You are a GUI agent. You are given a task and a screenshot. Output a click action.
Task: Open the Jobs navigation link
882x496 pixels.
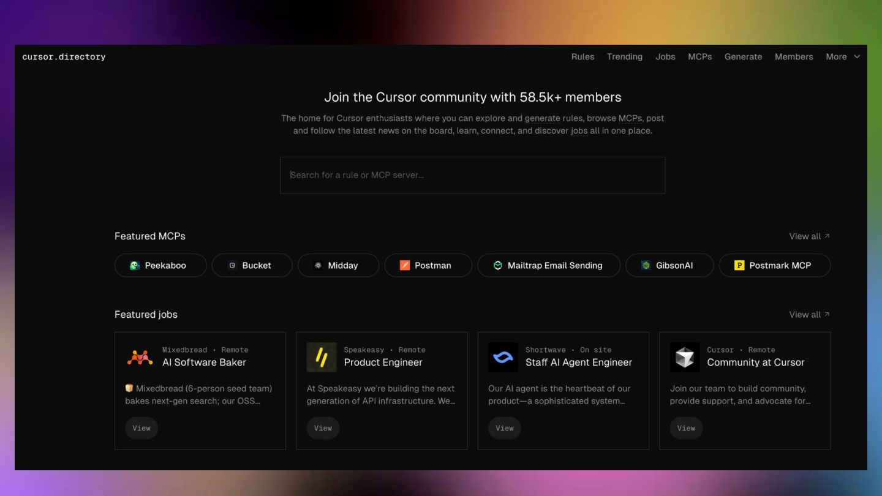tap(665, 56)
